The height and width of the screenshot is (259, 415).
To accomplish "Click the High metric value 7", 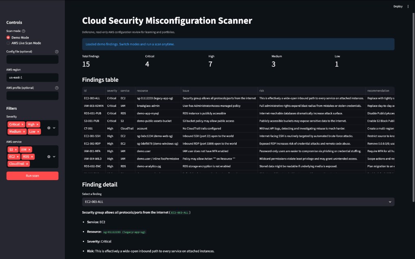I will pos(210,64).
